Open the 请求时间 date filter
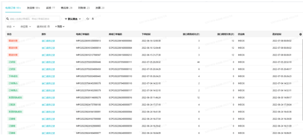This screenshot has height=140, width=303. (x=43, y=27)
